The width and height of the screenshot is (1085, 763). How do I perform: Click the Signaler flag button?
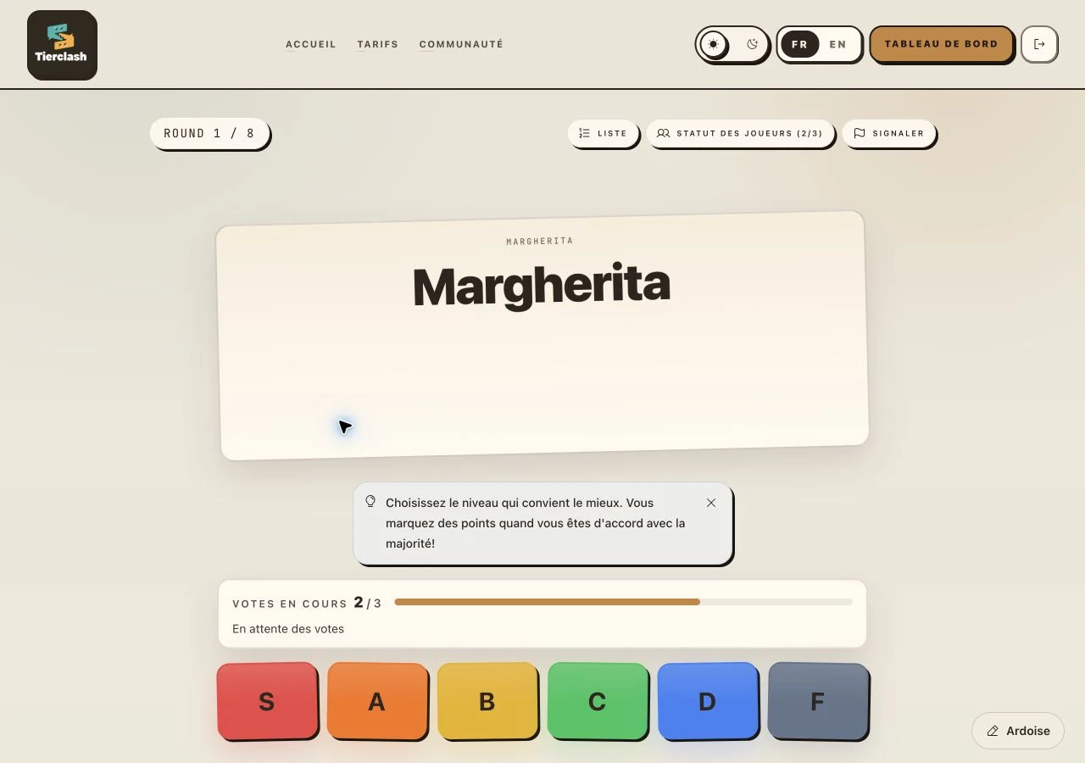[x=888, y=133]
